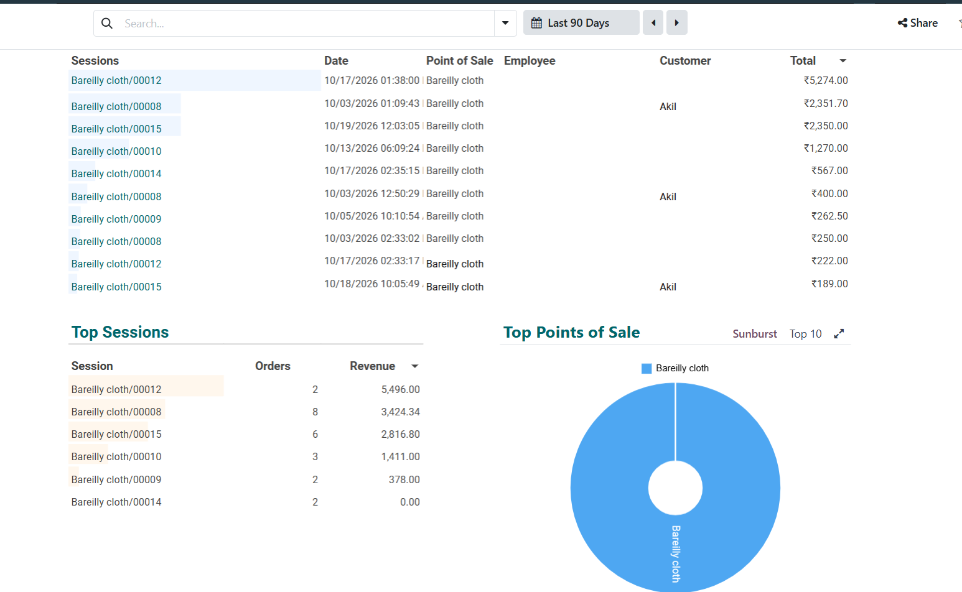
Task: Click the magnifier search icon
Action: pos(107,24)
